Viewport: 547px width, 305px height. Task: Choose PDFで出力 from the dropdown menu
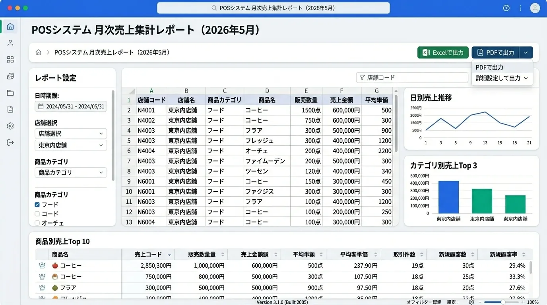(x=502, y=68)
